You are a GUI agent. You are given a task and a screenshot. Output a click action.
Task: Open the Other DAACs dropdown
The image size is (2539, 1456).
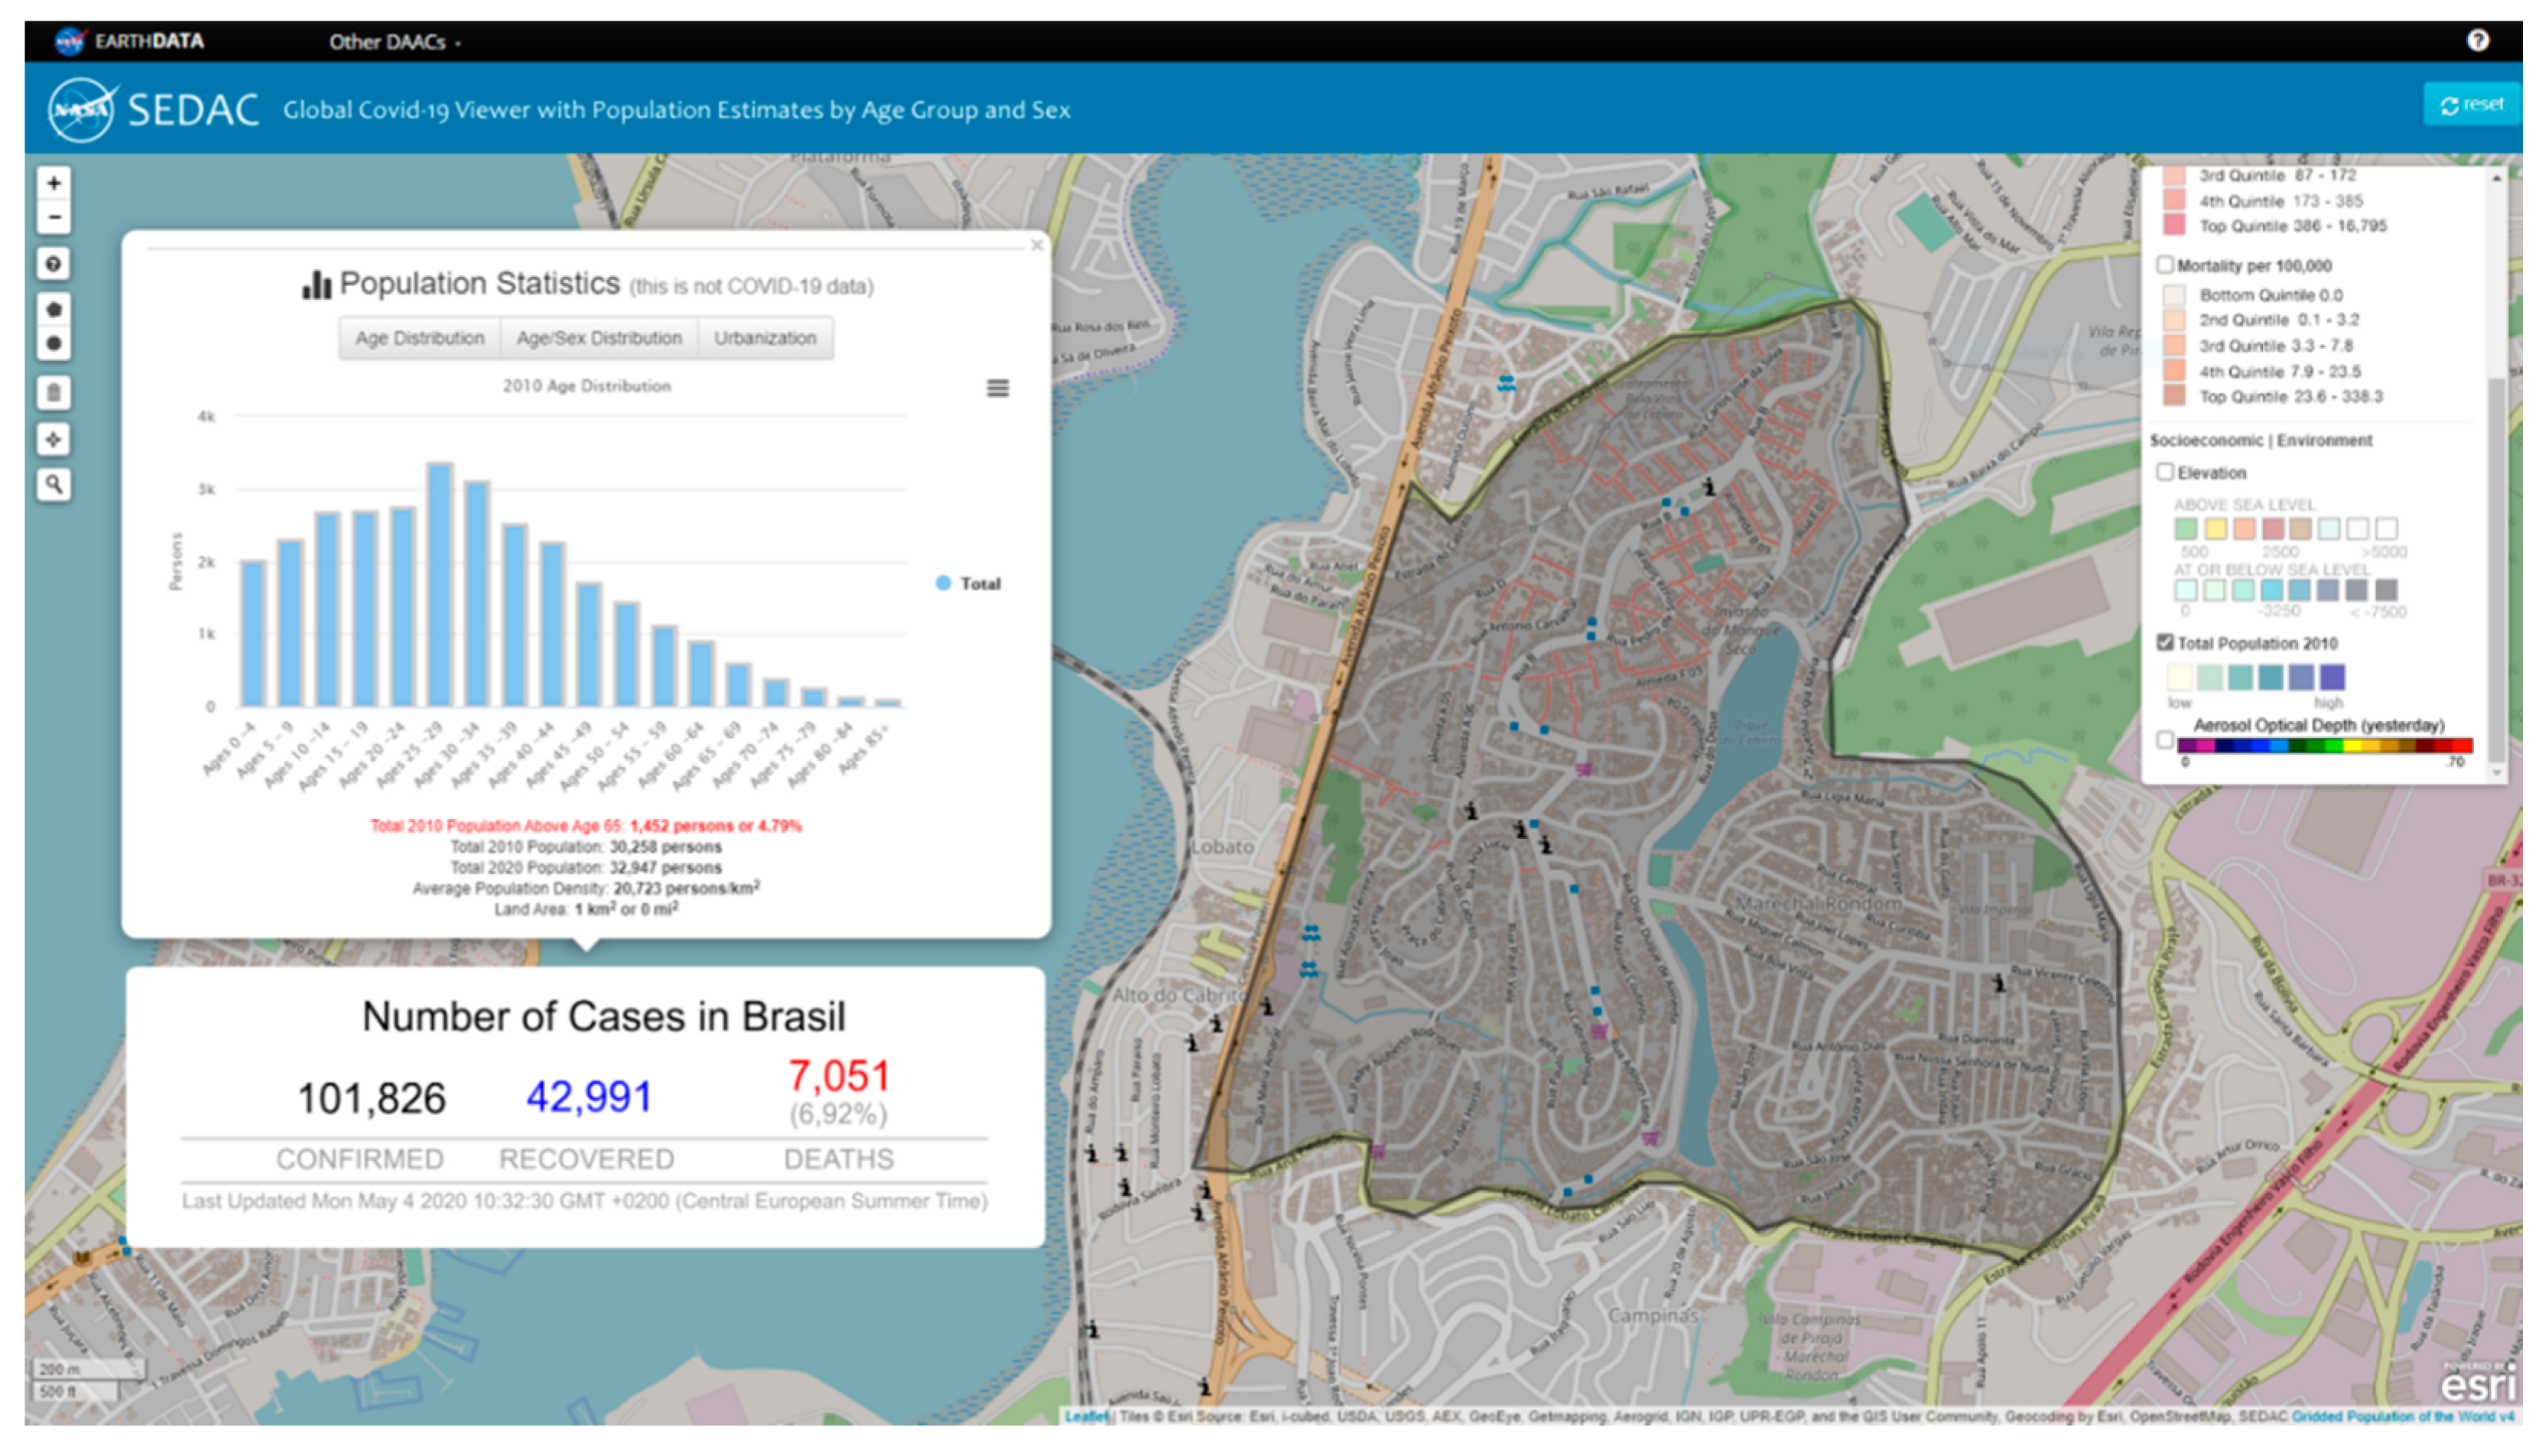click(394, 42)
